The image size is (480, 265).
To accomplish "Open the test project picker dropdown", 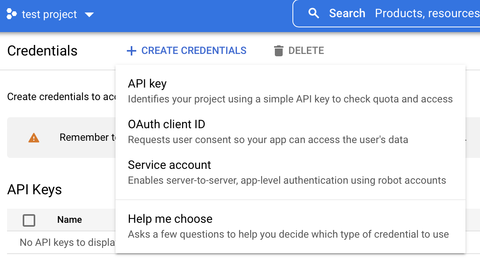I will (x=90, y=15).
